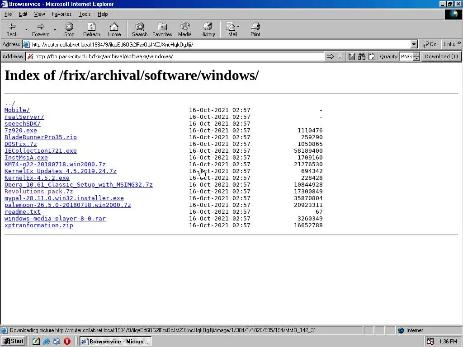Click windows-media-player-8-0.rar link
This screenshot has width=463, height=347.
(55, 219)
